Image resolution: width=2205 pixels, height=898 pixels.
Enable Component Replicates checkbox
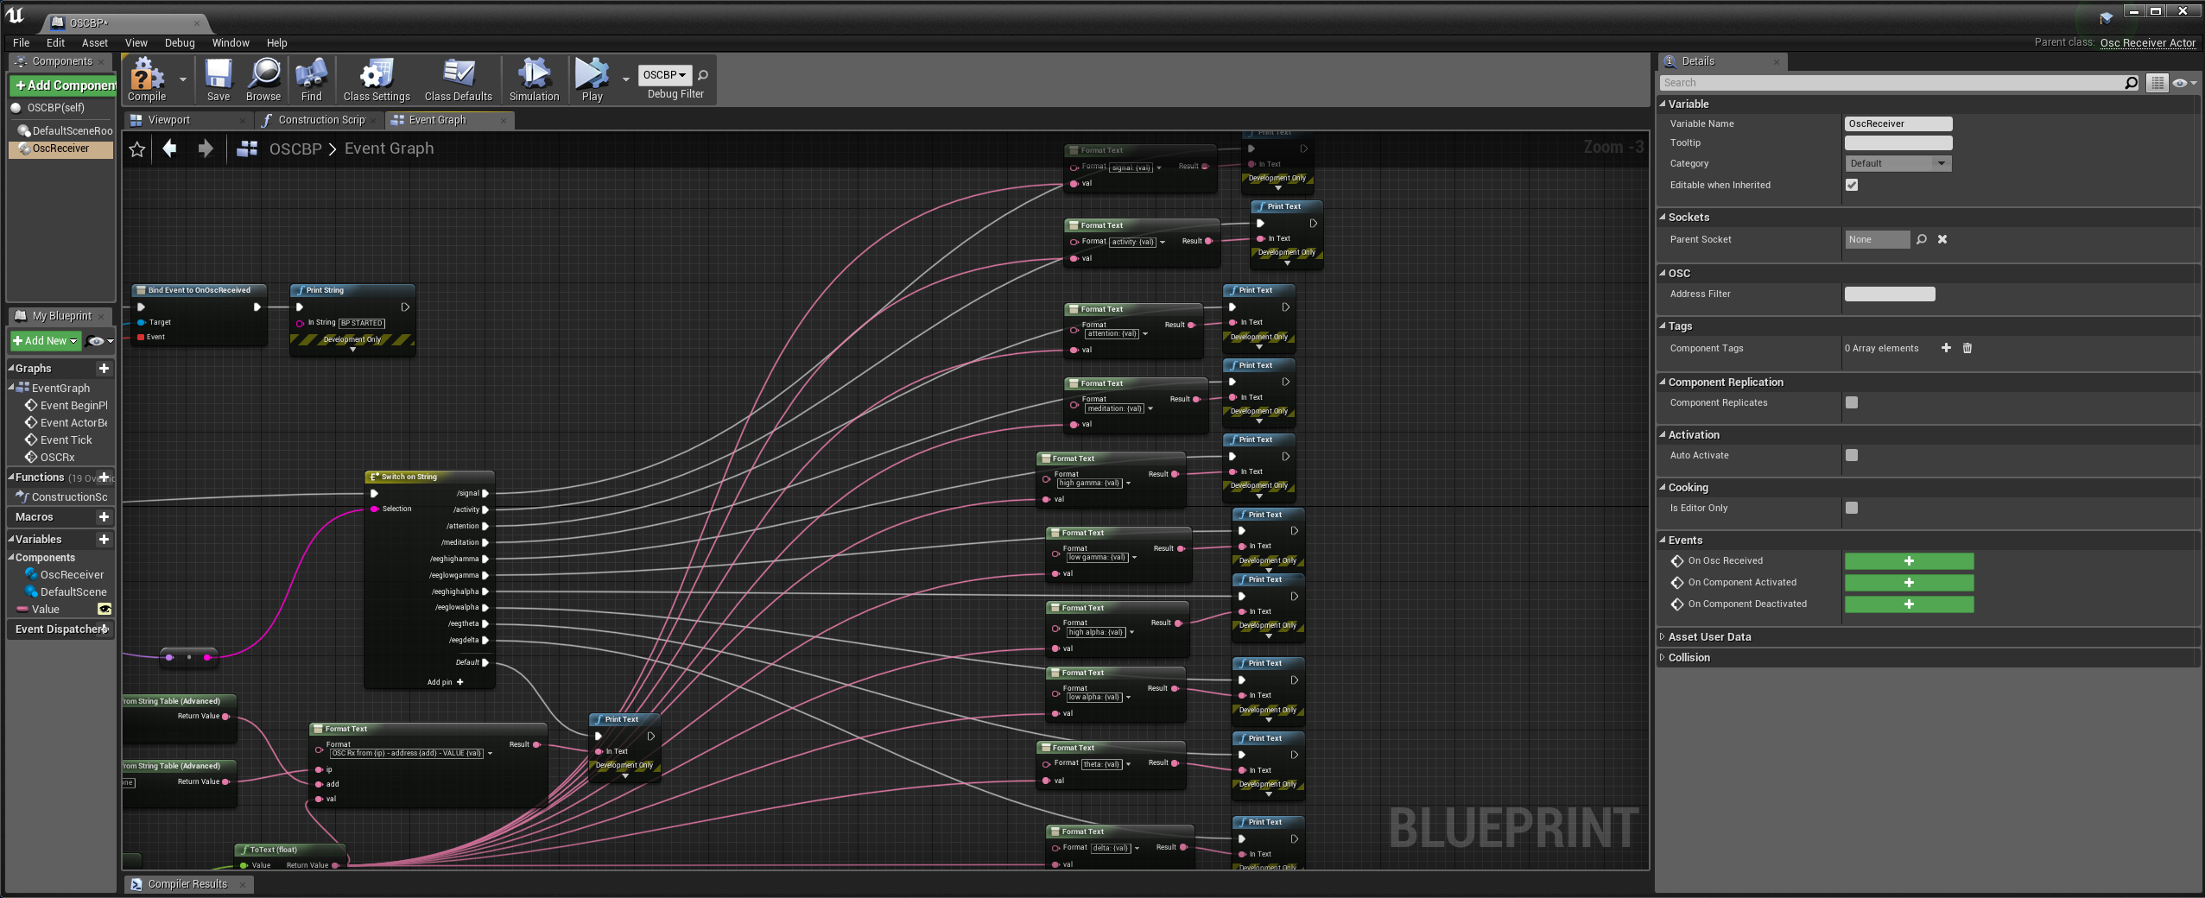(1852, 402)
